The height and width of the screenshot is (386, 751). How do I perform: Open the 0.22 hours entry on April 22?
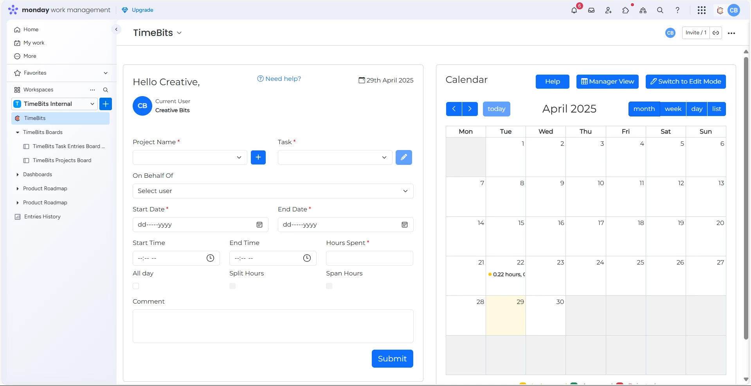click(x=506, y=275)
